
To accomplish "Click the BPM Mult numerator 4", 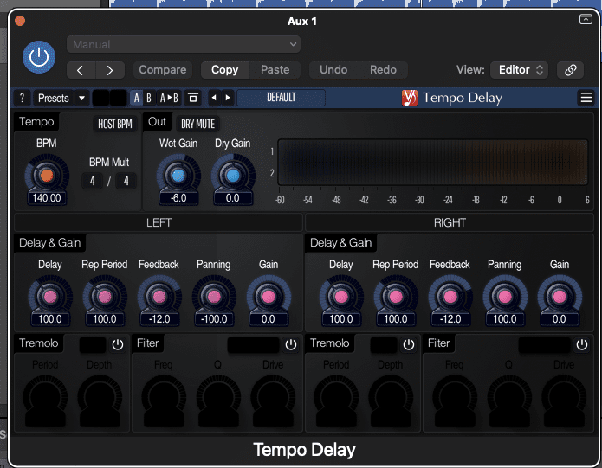I will coord(92,181).
